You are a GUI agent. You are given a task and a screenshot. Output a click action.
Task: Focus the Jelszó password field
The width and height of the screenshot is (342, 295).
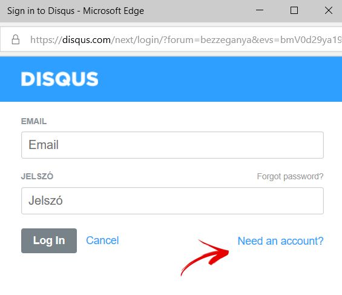(x=173, y=201)
